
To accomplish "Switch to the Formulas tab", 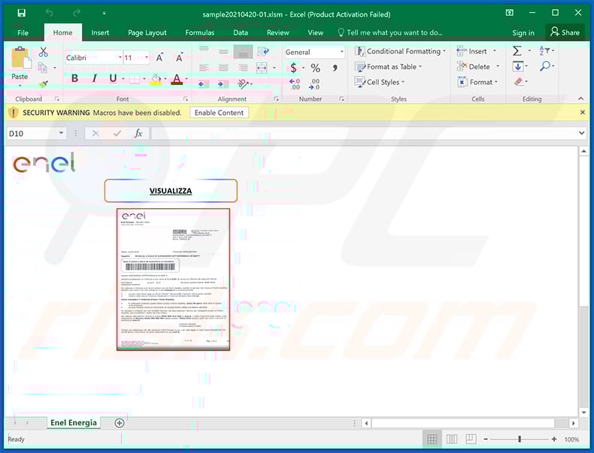I will coord(200,32).
